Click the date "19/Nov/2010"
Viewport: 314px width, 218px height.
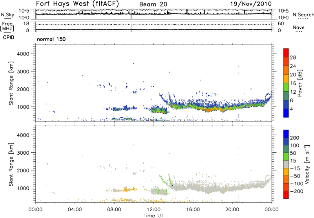coord(251,4)
